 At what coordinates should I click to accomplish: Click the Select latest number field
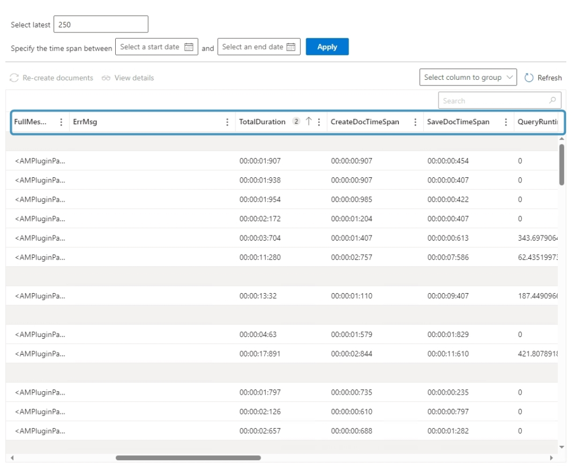(101, 25)
